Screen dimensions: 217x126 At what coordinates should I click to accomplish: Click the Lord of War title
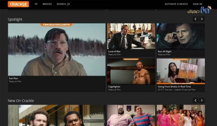[x=114, y=52]
